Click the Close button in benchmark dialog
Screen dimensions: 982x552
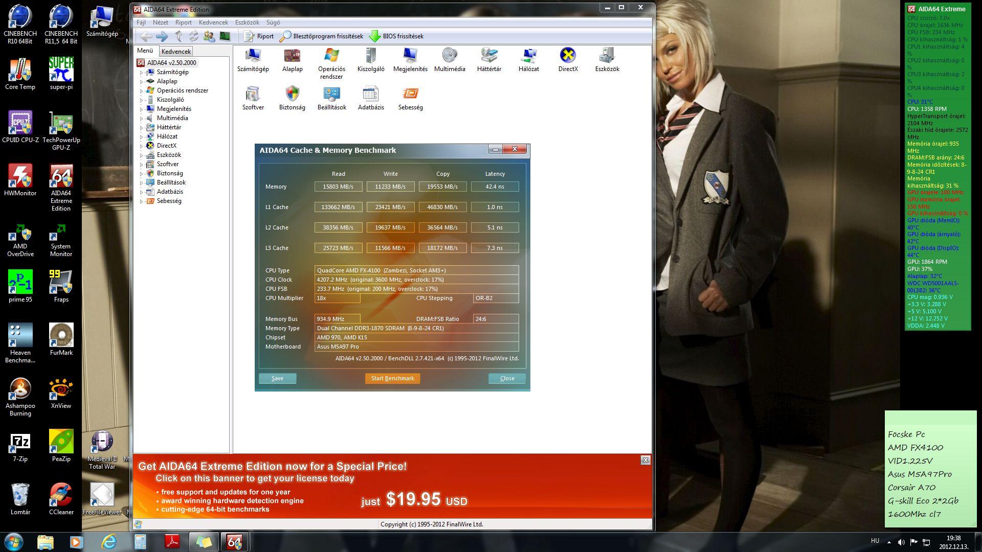(x=507, y=378)
